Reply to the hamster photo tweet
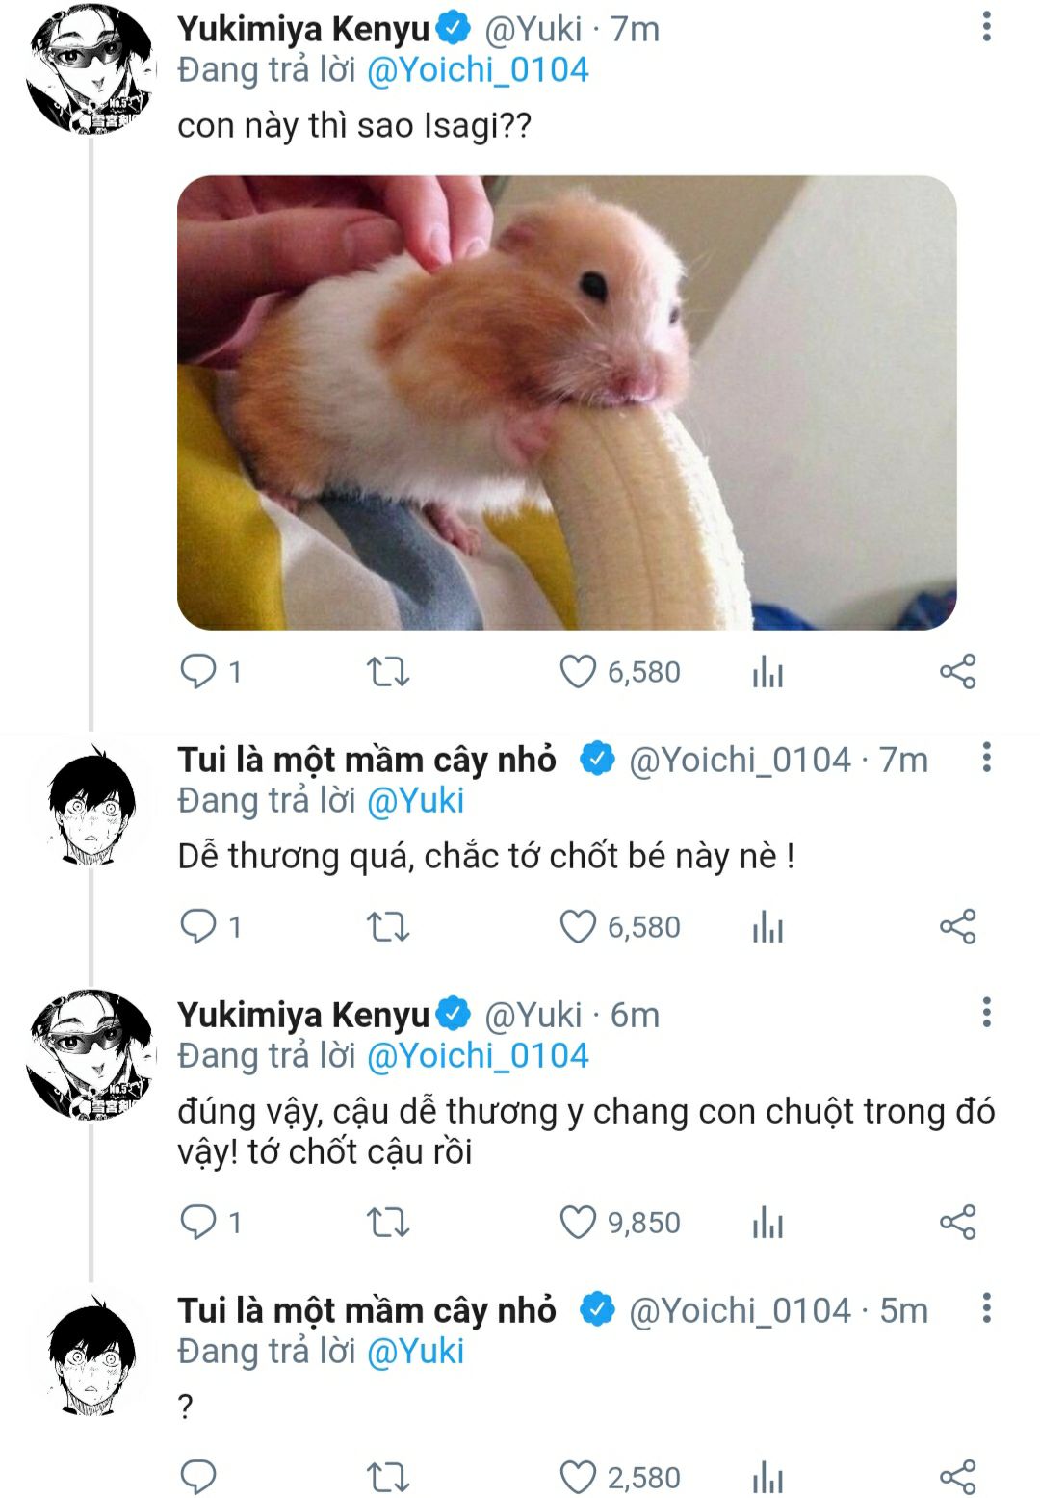The image size is (1040, 1498). coord(198,672)
